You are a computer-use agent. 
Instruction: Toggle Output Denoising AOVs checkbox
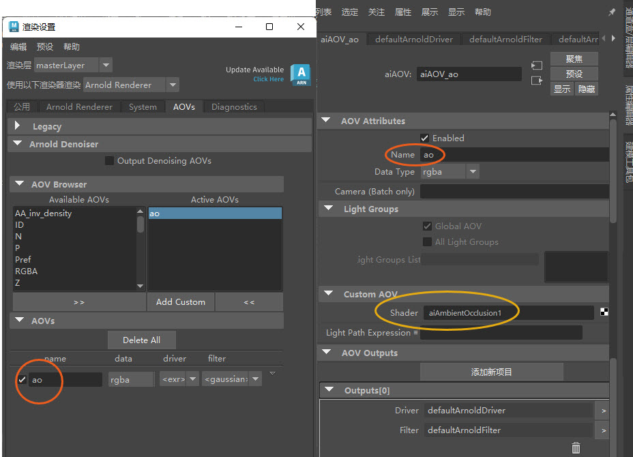click(x=109, y=161)
